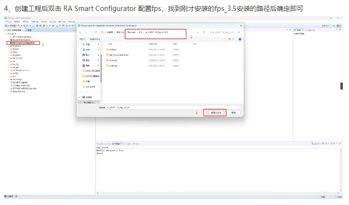The image size is (349, 205).
Task: Select the uninstall folder in file list
Action: [x=112, y=66]
